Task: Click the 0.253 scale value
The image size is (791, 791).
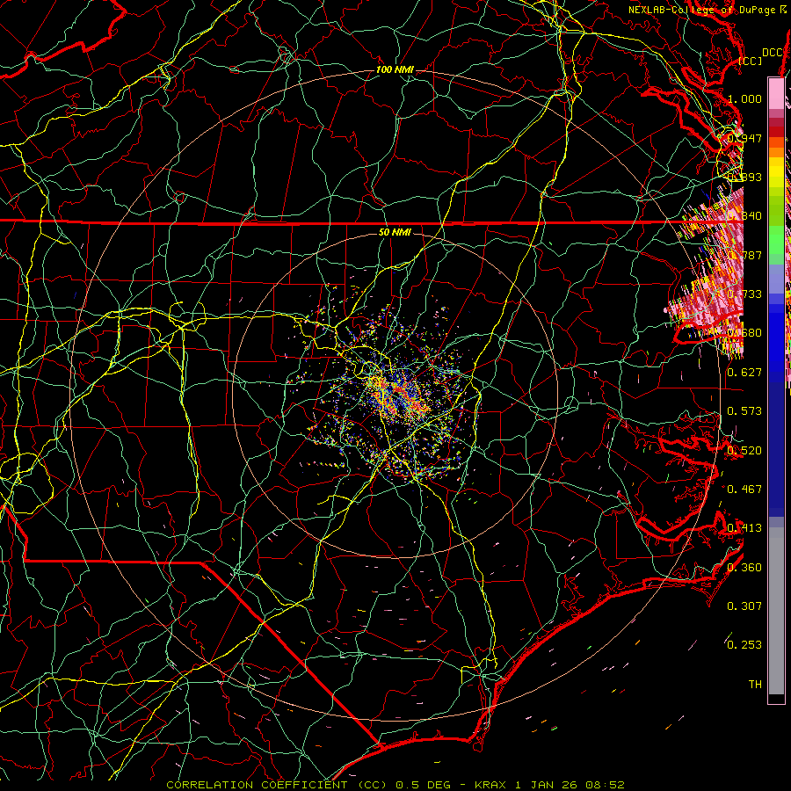Action: tap(744, 645)
